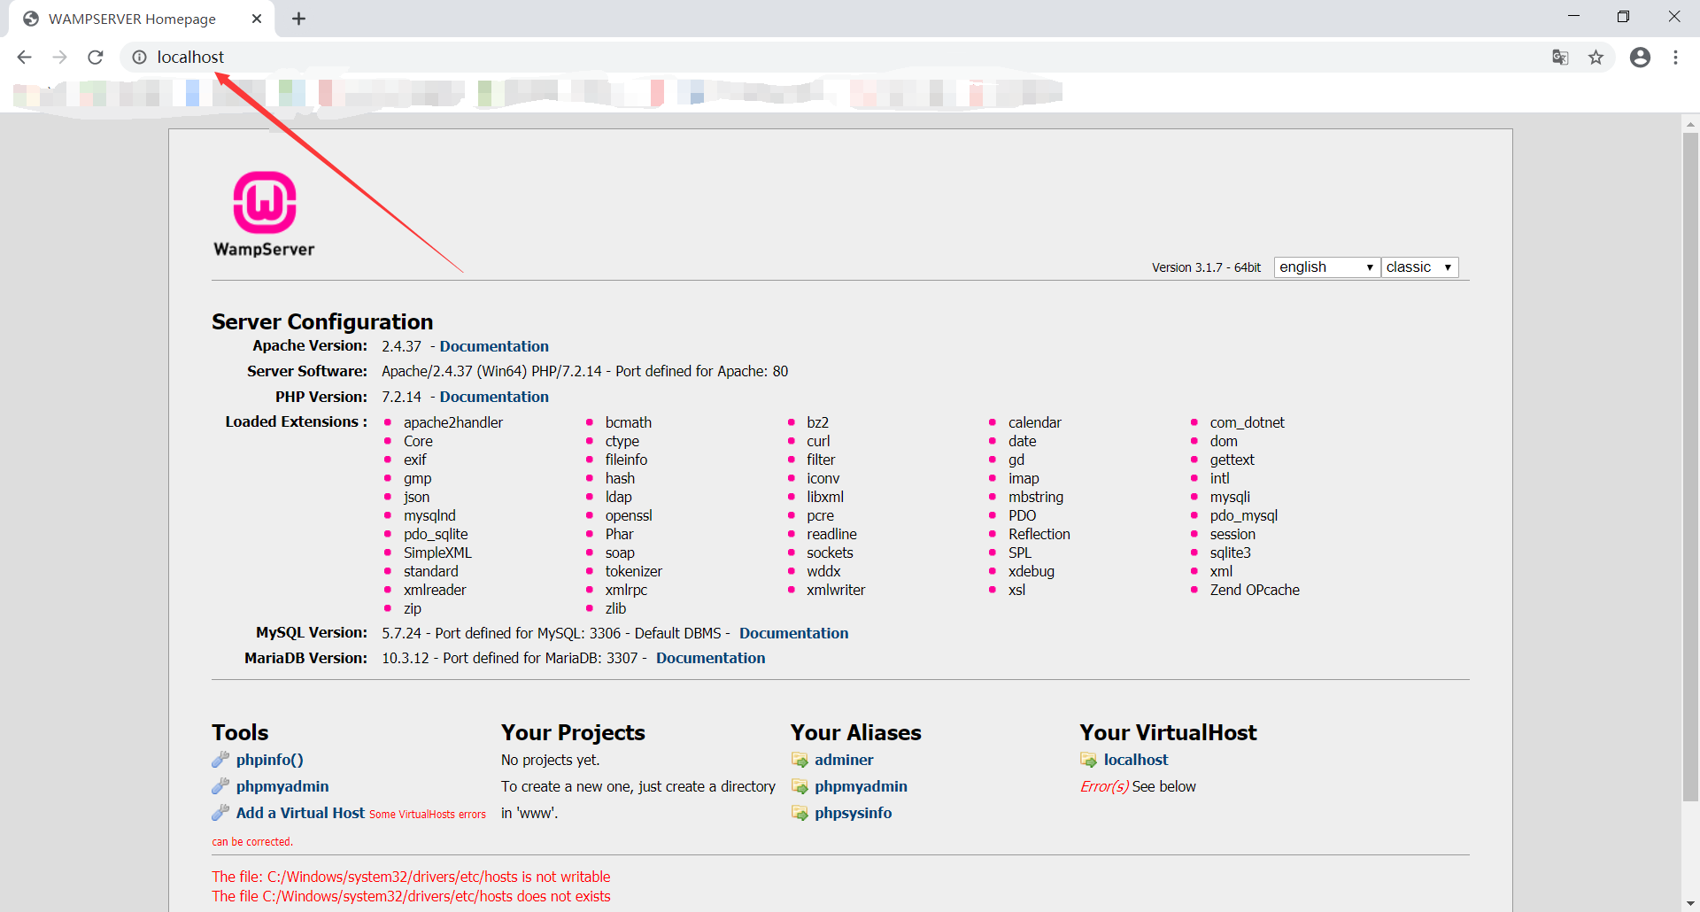Image resolution: width=1700 pixels, height=912 pixels.
Task: Open a new tab with plus button
Action: [x=298, y=19]
